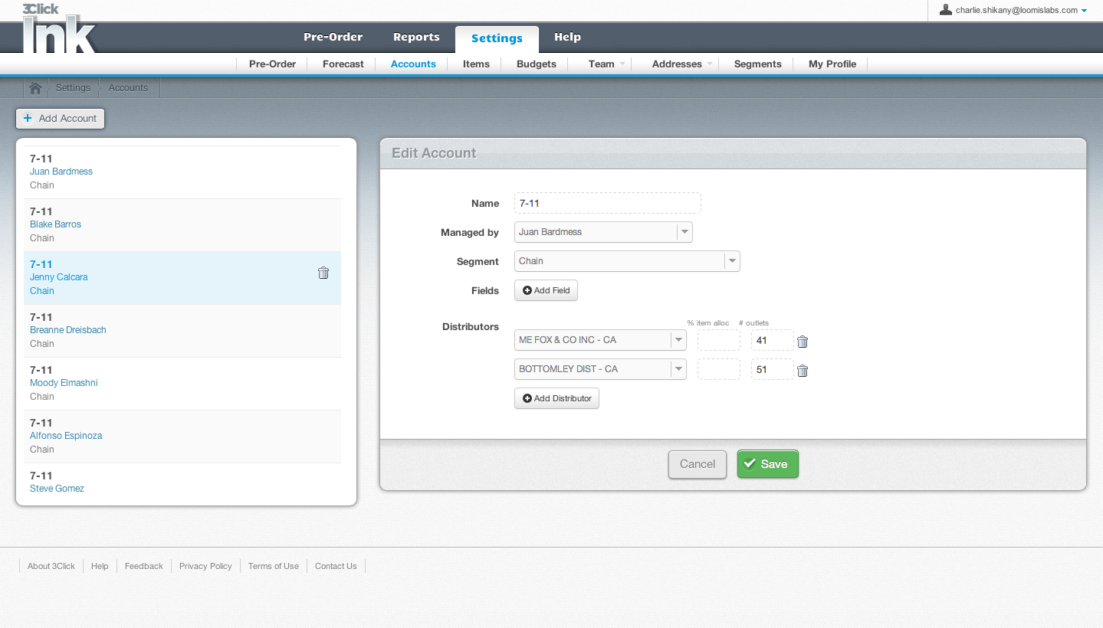Screen dimensions: 1103x628
Task: Open the Managed by dropdown
Action: (603, 232)
